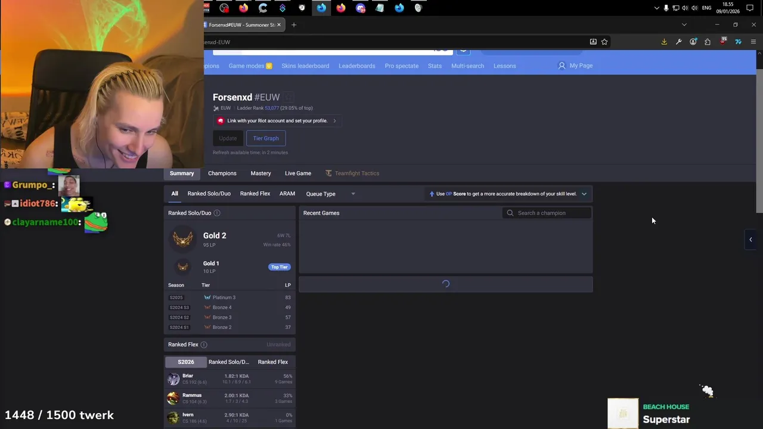Click the Gold 2 rank emblem

[183, 240]
